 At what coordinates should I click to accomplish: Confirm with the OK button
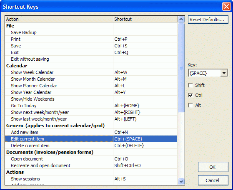coord(213,167)
